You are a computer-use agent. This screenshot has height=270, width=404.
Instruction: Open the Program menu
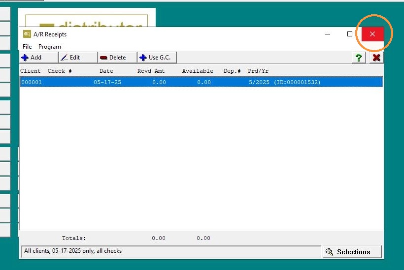click(49, 47)
